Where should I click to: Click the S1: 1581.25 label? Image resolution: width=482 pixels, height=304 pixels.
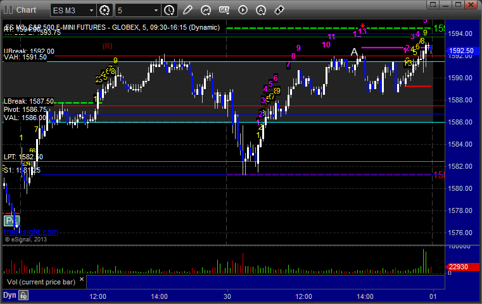click(22, 170)
